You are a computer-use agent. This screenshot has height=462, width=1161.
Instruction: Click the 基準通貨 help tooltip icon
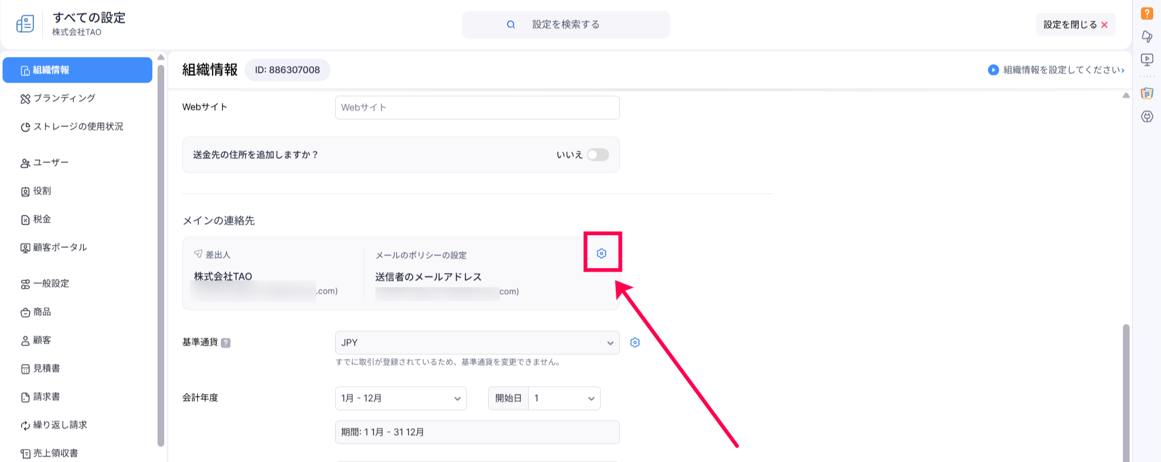tap(226, 343)
